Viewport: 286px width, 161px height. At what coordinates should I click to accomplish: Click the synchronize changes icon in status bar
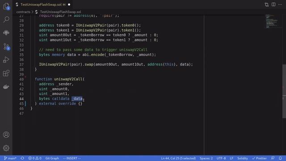point(22,158)
